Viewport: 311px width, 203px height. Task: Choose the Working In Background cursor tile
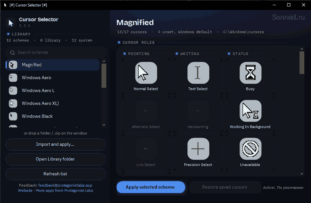coord(250,115)
